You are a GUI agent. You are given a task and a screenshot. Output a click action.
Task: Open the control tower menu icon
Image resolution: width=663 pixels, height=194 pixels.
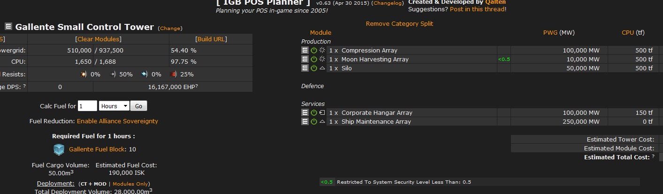tap(8, 27)
